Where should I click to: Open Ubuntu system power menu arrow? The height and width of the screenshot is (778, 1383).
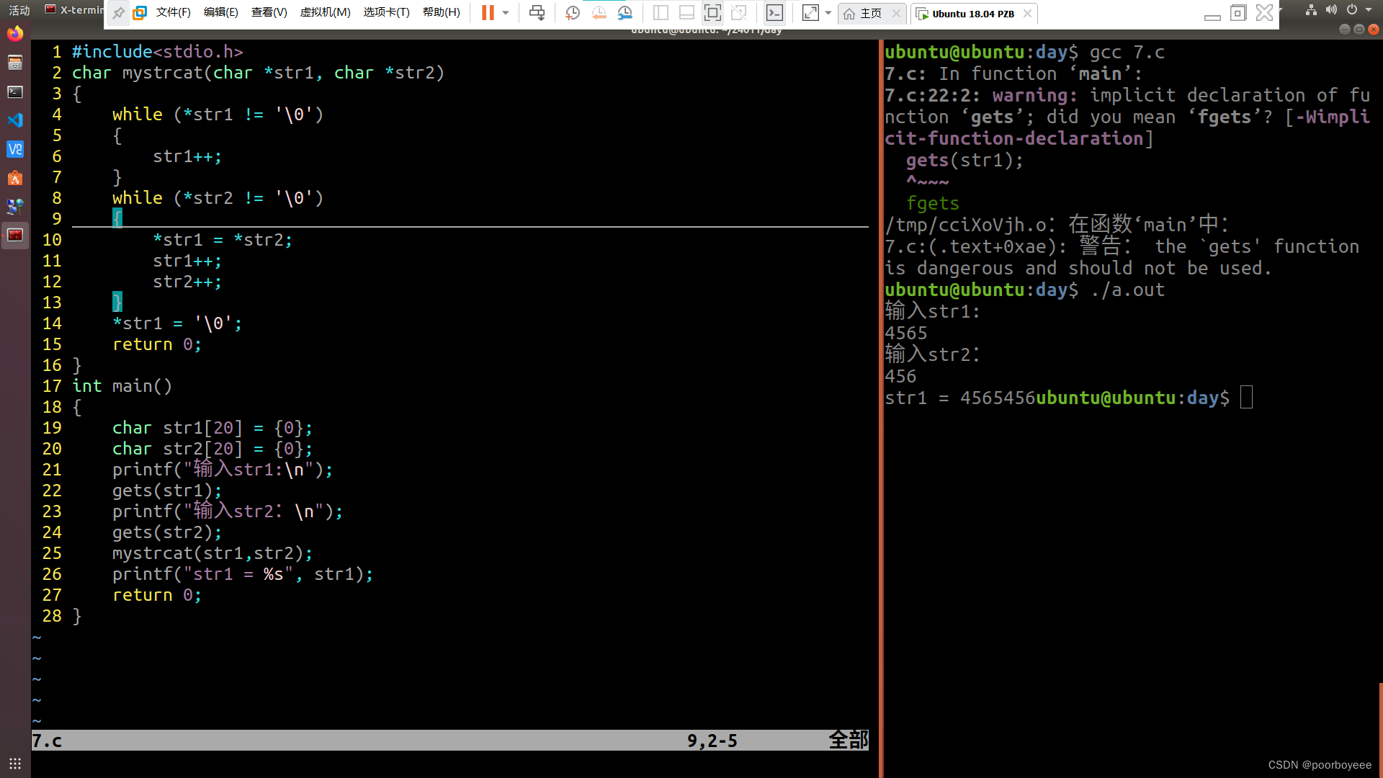click(1369, 10)
